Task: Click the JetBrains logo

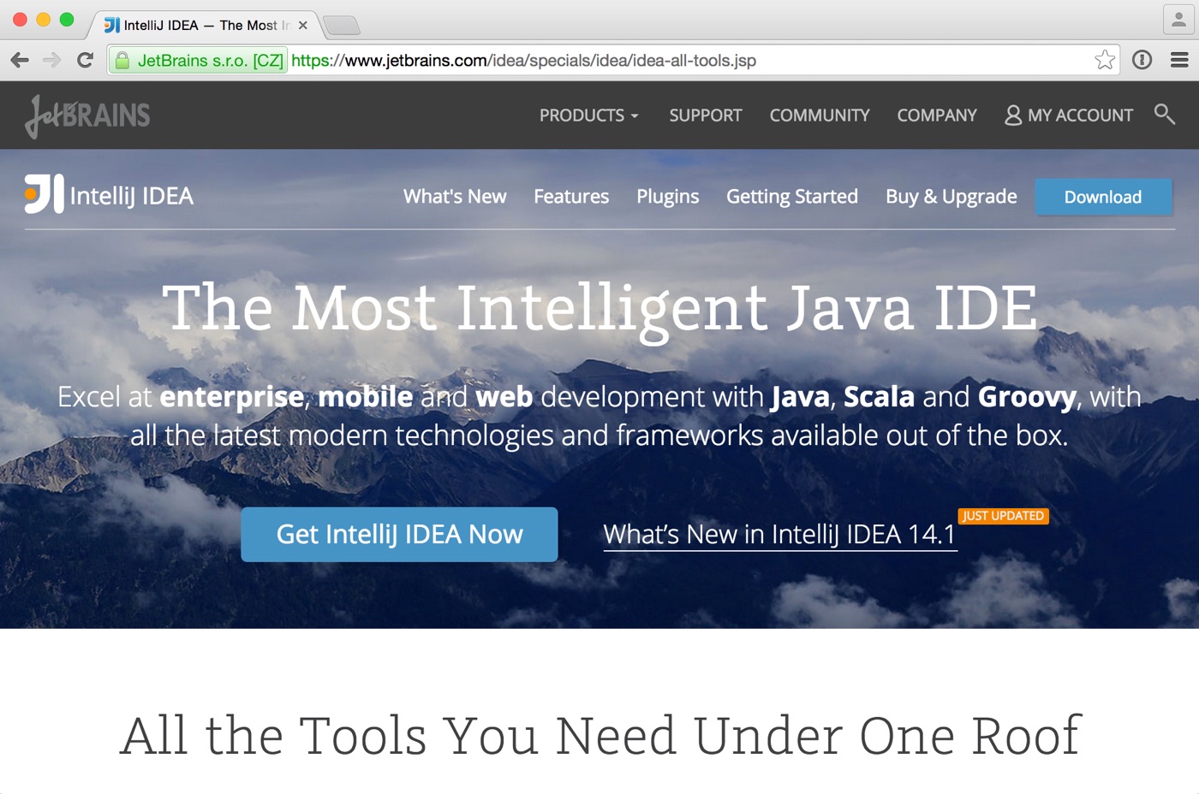Action: click(x=87, y=116)
